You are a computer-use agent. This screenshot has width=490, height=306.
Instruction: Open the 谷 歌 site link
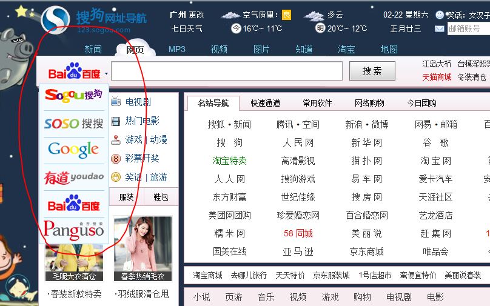point(435,142)
